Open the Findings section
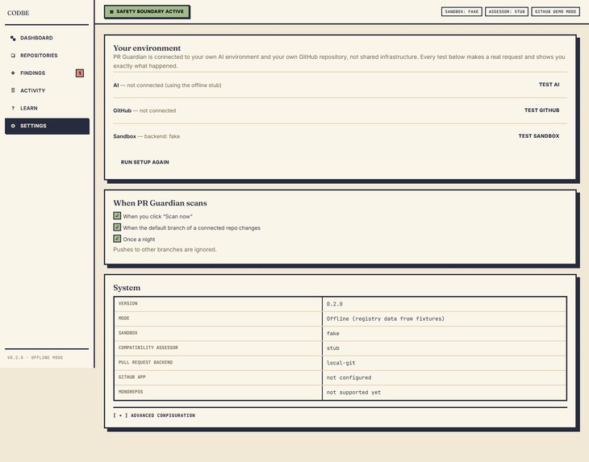This screenshot has width=589, height=462. pos(47,73)
